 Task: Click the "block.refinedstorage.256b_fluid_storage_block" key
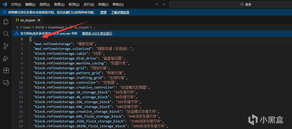pos(79,121)
